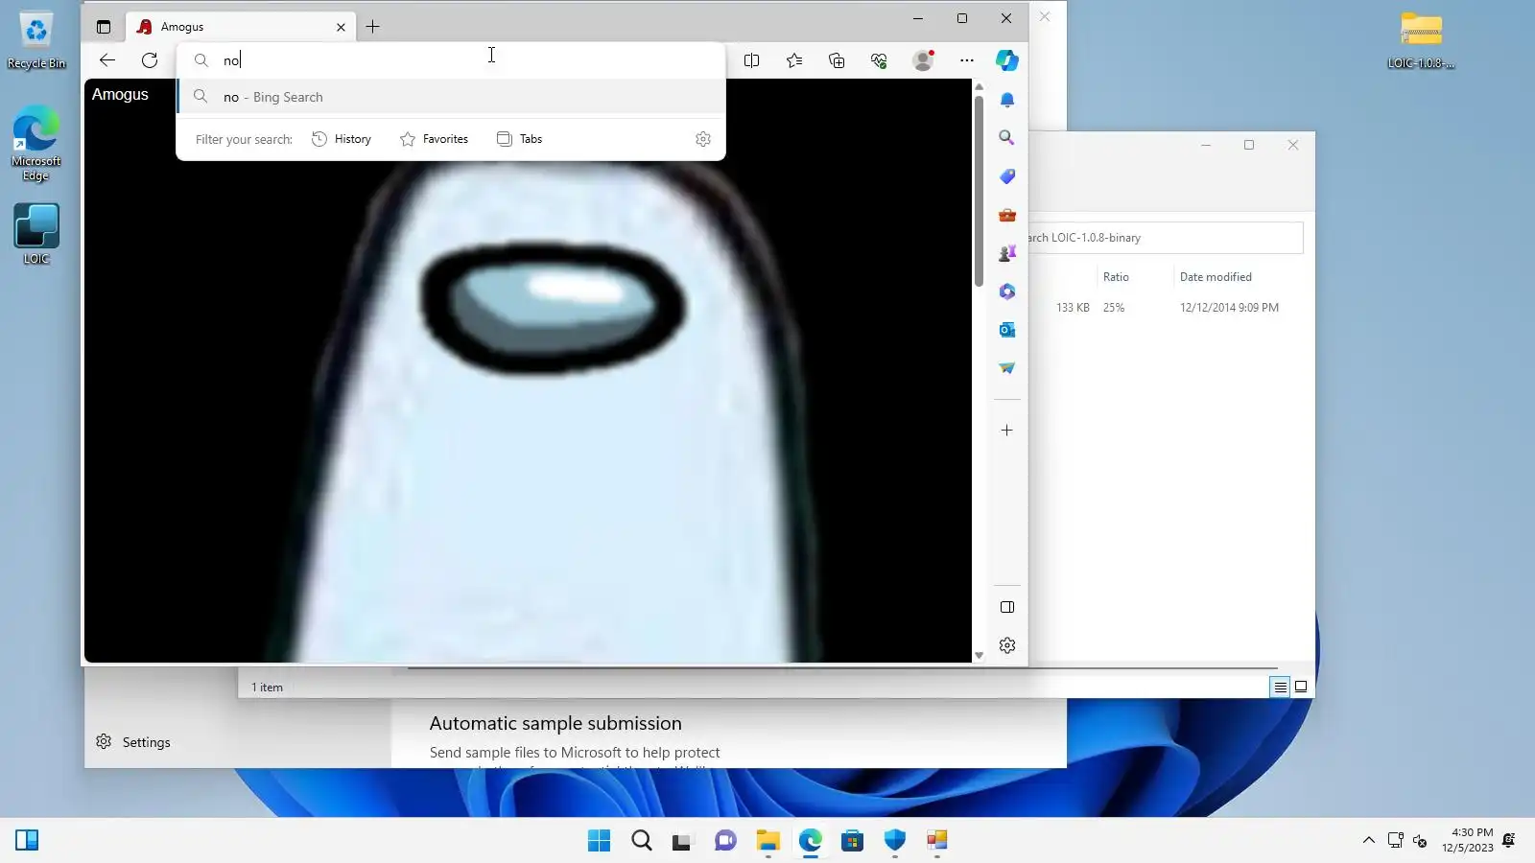This screenshot has width=1535, height=863.
Task: Sort by Ratio column in file window
Action: (x=1116, y=277)
